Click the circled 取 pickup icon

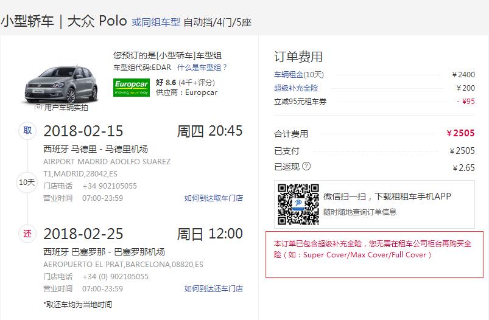click(x=27, y=131)
